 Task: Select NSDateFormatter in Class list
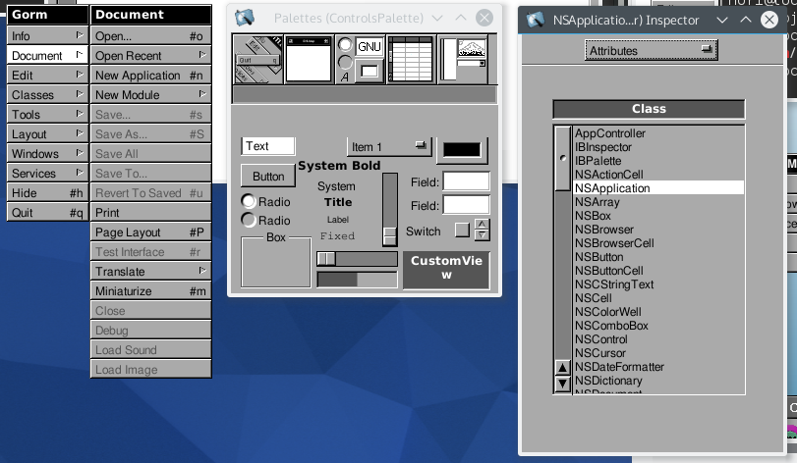pyautogui.click(x=658, y=366)
